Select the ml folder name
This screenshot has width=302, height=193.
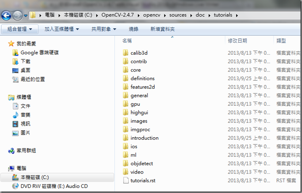coord(133,155)
